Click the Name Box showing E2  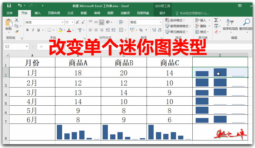click(16, 47)
